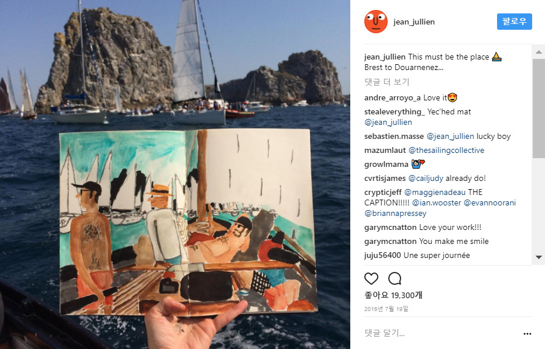The image size is (545, 349).
Task: Click the speech bubble comment icon
Action: coord(395,278)
